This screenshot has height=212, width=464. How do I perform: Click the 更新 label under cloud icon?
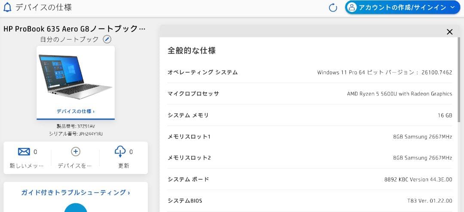point(124,166)
